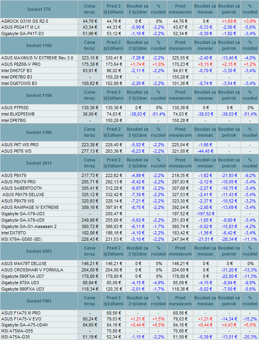Select the -44,45 € monthly difference cell

coord(205,151)
